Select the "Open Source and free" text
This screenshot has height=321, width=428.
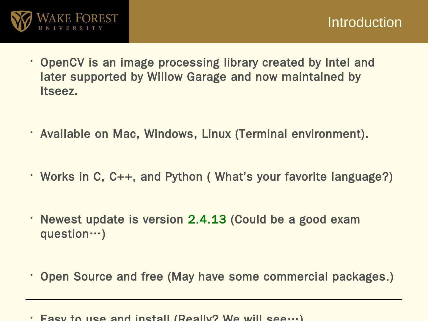(x=102, y=277)
